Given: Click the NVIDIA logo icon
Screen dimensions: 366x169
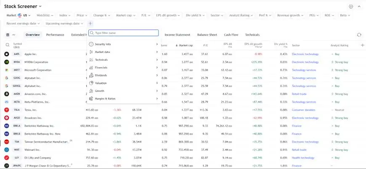Looking at the screenshot, I should pyautogui.click(x=7, y=62).
